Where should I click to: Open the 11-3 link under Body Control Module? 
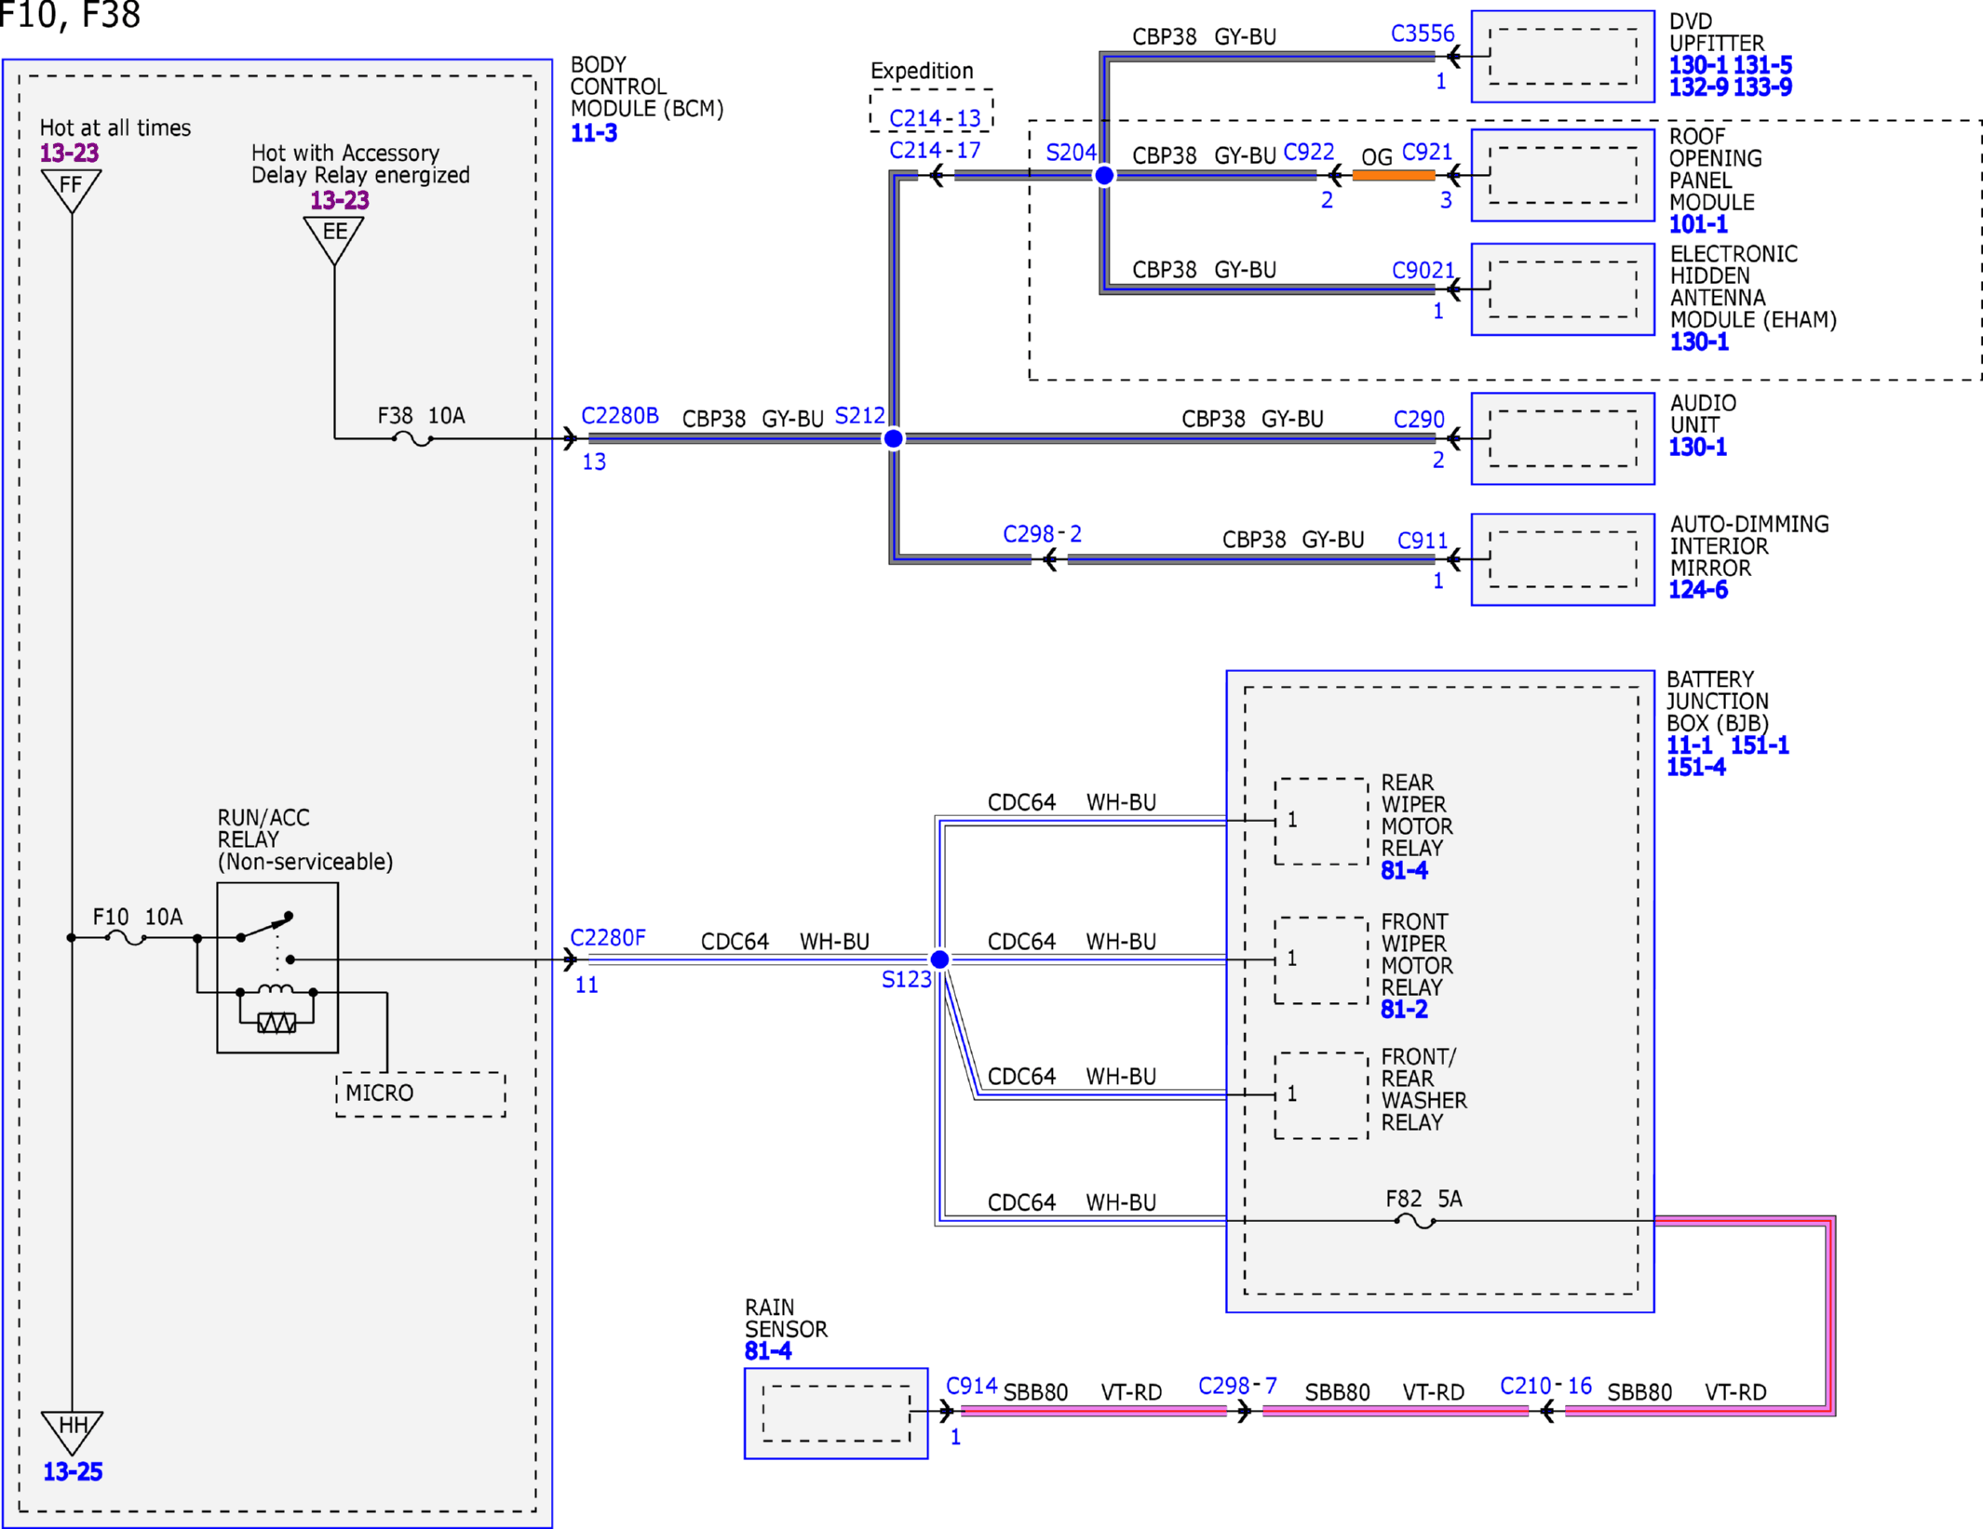point(594,133)
